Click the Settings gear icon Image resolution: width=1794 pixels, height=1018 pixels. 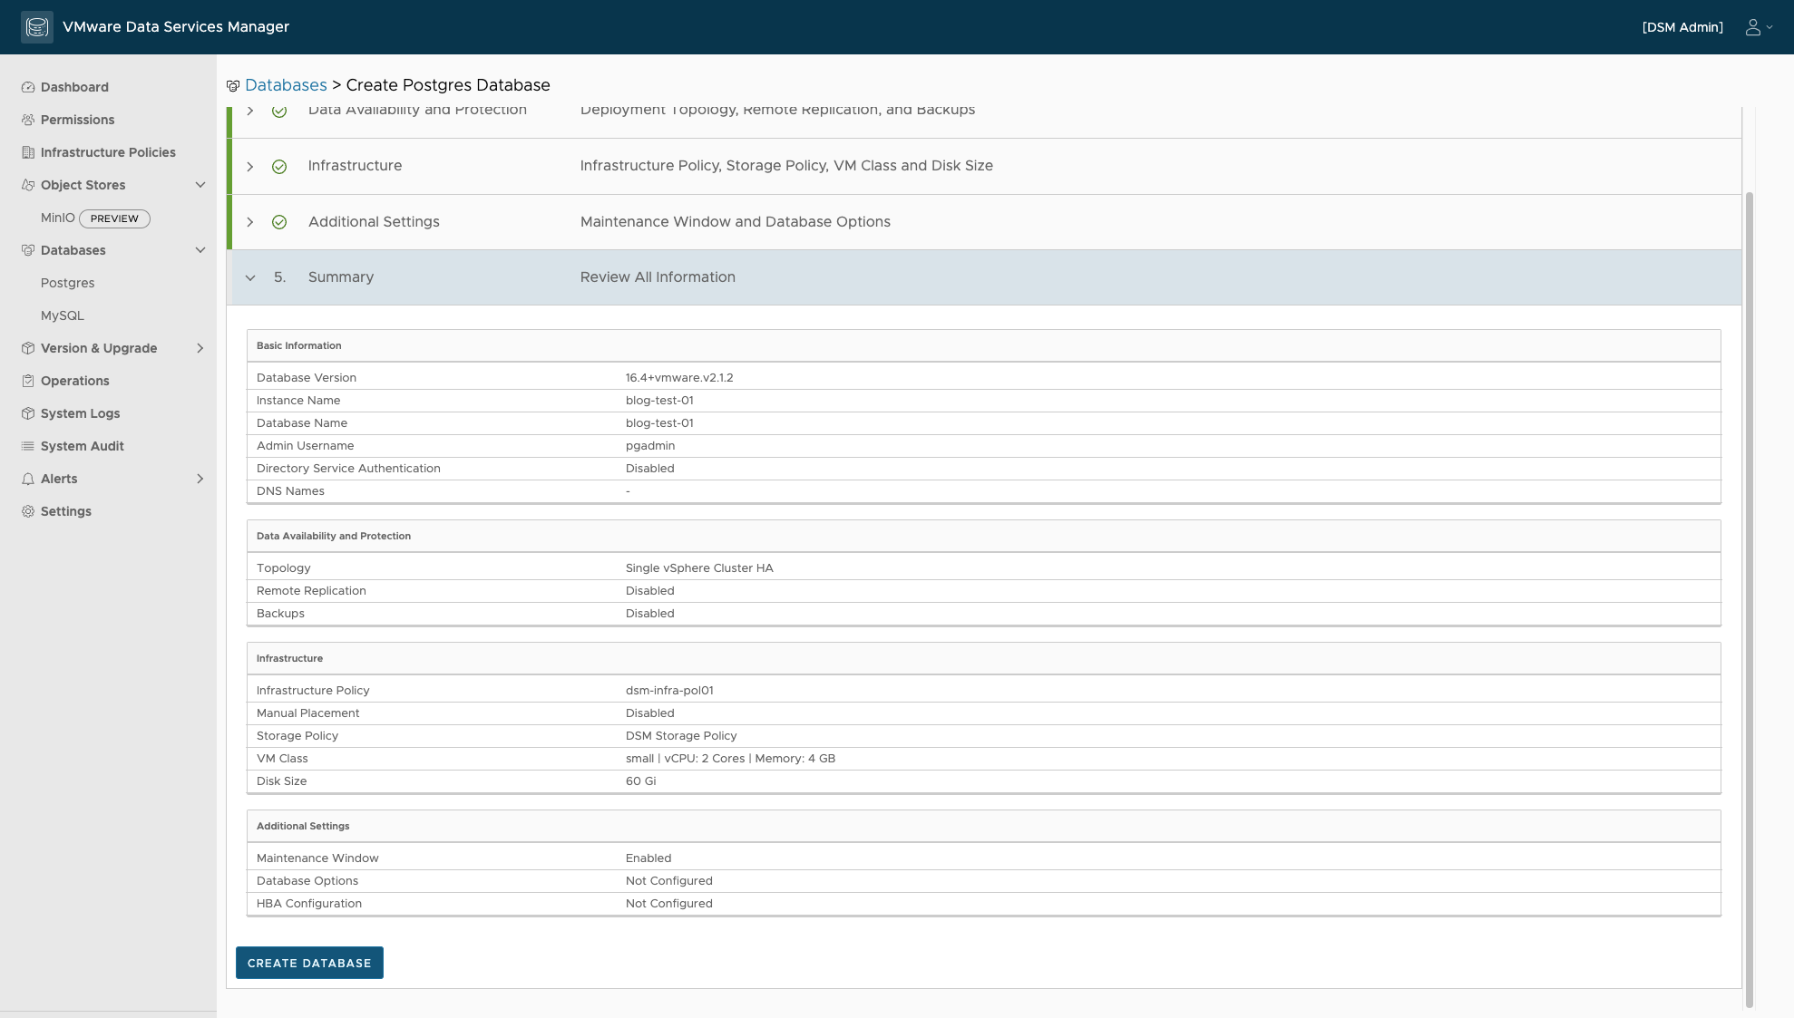(x=28, y=511)
